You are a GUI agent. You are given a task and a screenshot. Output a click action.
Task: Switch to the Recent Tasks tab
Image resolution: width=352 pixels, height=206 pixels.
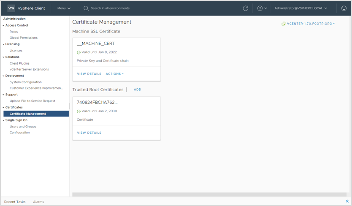pyautogui.click(x=15, y=202)
